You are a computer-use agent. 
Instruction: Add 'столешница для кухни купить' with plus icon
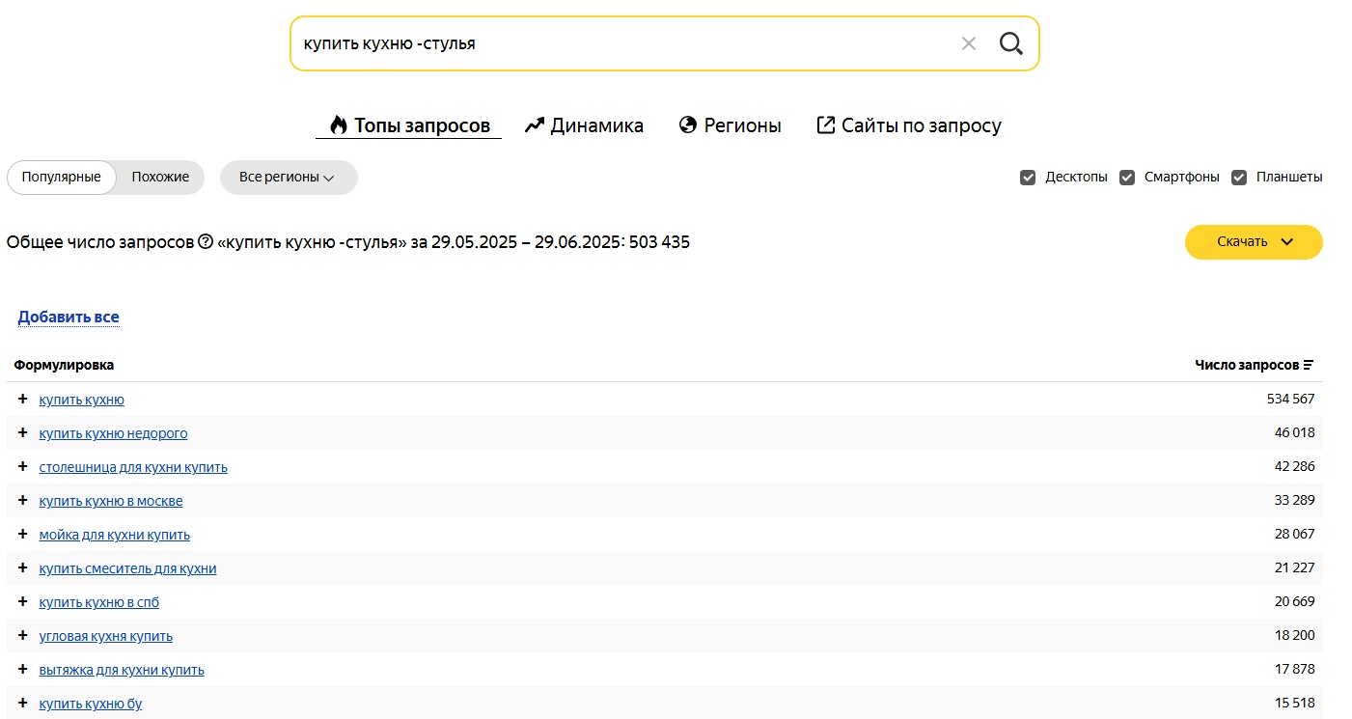point(23,467)
